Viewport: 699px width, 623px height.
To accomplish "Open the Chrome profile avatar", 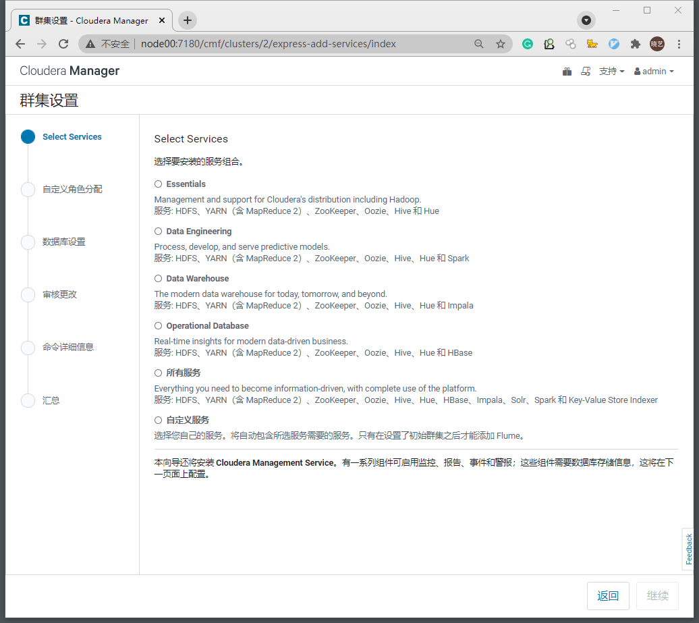I will pyautogui.click(x=656, y=44).
